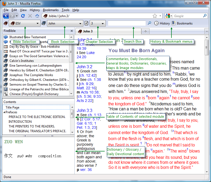Open the FireBible Bookmarks menu
The image size is (211, 182).
(x=182, y=23)
